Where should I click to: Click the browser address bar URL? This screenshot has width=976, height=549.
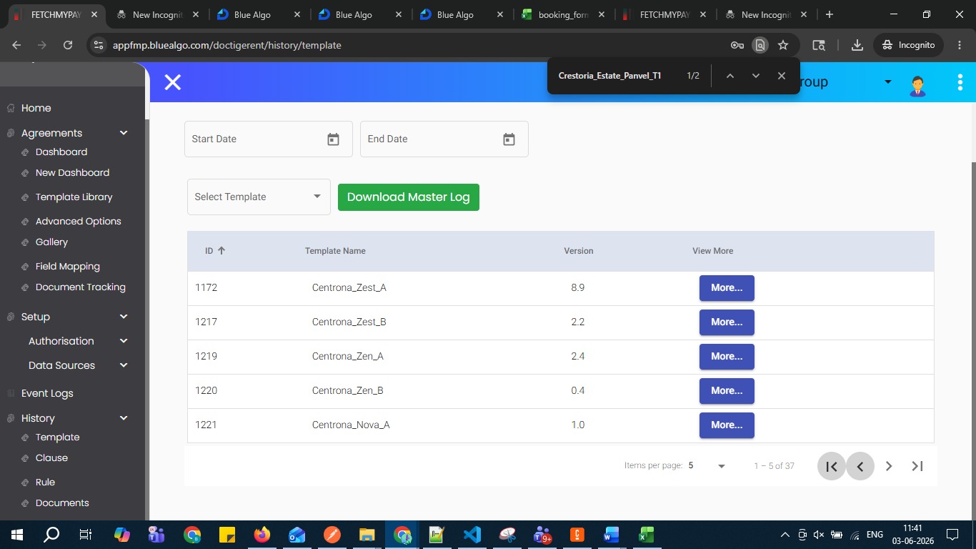(x=227, y=45)
